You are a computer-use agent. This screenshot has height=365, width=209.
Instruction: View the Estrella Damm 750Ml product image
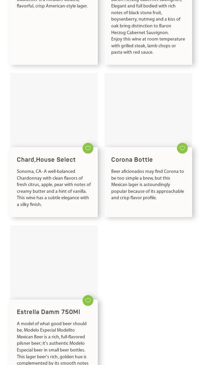(54, 262)
